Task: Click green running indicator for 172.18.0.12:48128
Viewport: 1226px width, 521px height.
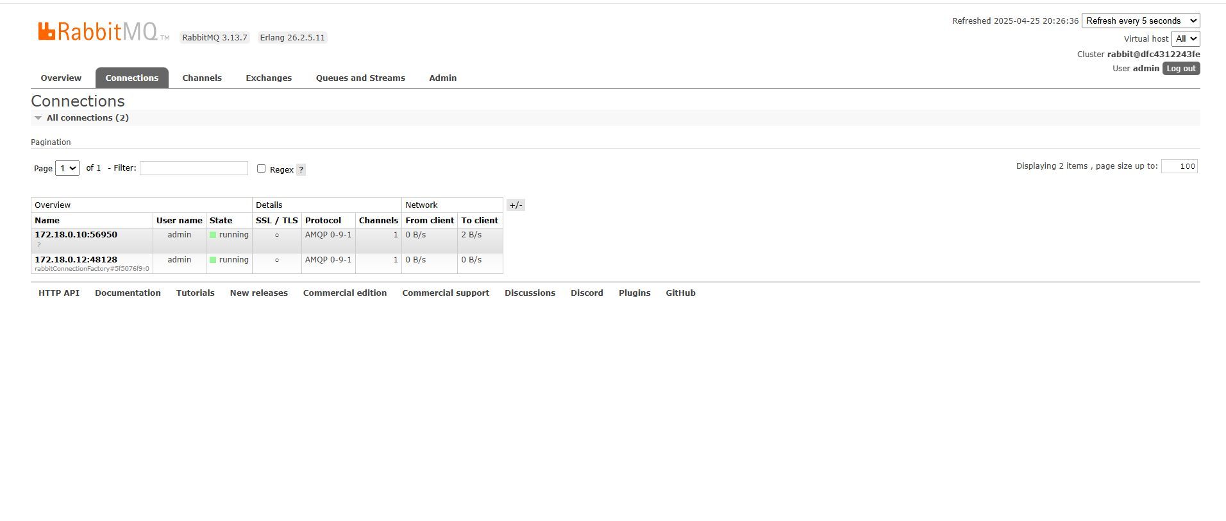Action: point(213,260)
